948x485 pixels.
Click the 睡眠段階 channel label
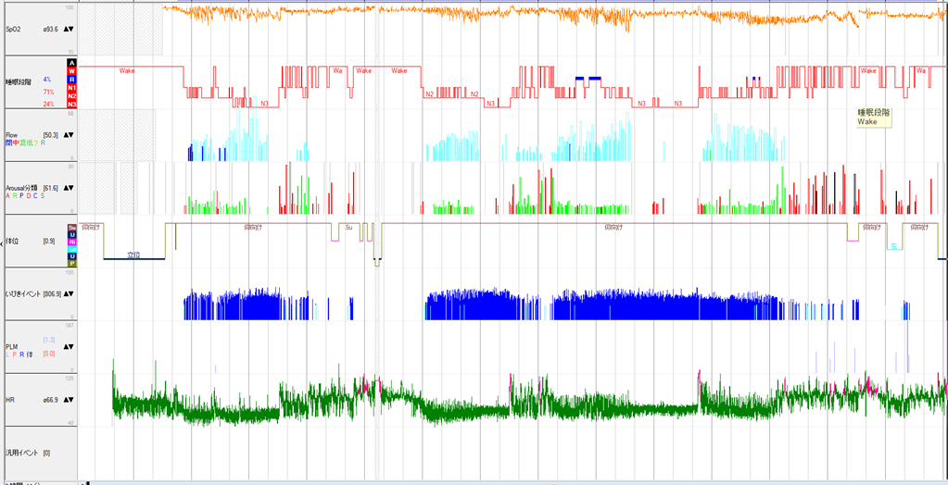pyautogui.click(x=19, y=82)
